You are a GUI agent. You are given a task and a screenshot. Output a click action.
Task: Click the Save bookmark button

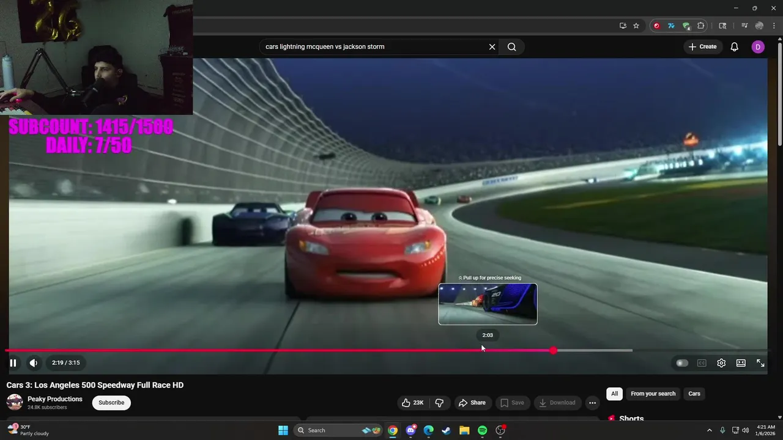513,403
